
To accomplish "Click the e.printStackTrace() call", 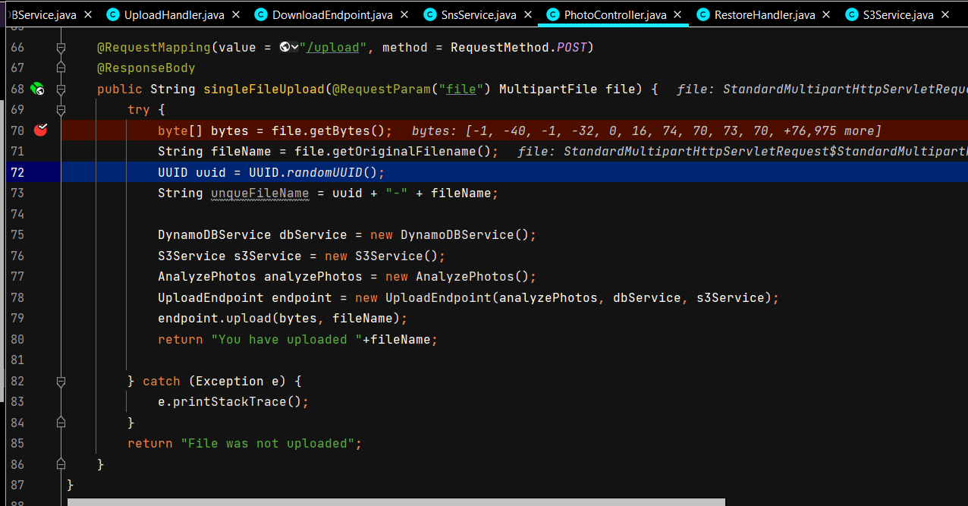I will (230, 401).
